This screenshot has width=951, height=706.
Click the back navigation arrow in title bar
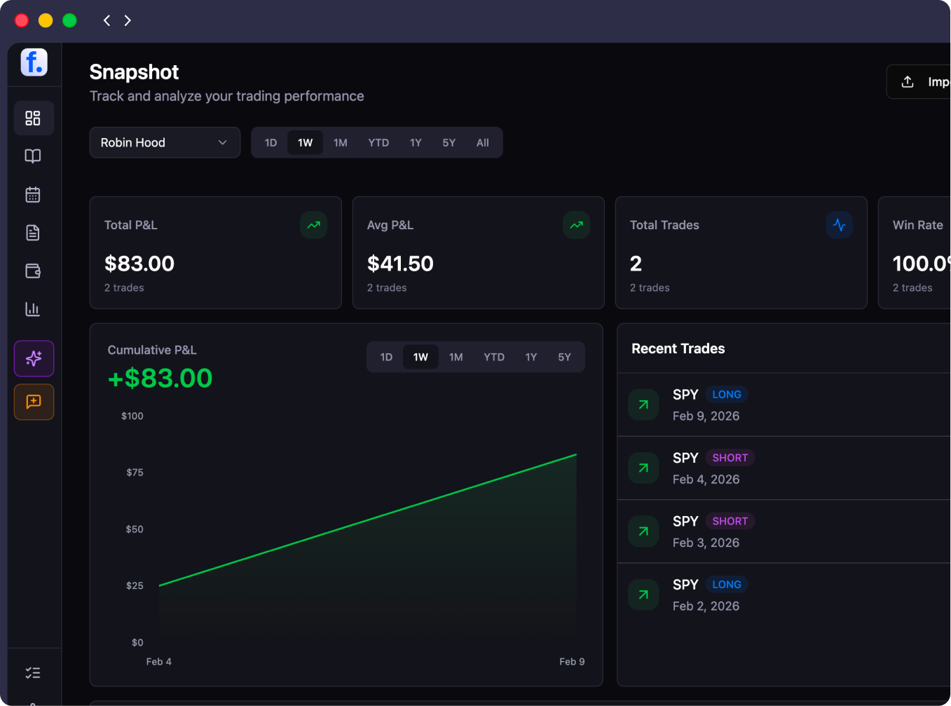107,20
